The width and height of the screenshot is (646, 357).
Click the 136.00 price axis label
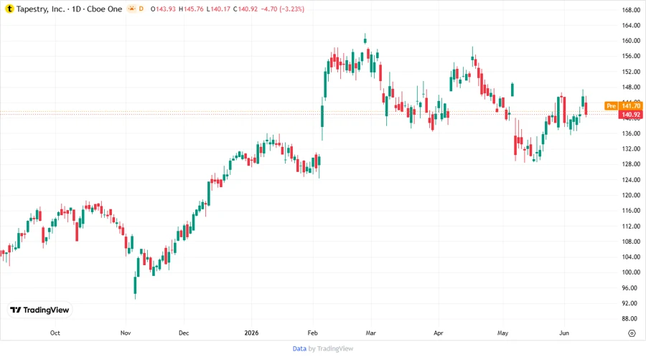click(x=631, y=133)
